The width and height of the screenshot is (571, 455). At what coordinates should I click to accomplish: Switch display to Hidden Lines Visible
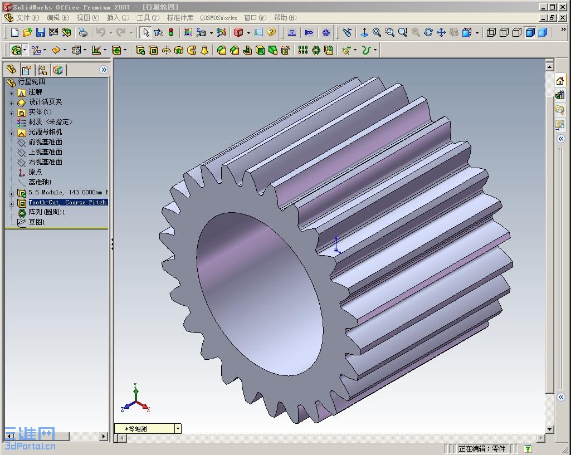tap(504, 32)
